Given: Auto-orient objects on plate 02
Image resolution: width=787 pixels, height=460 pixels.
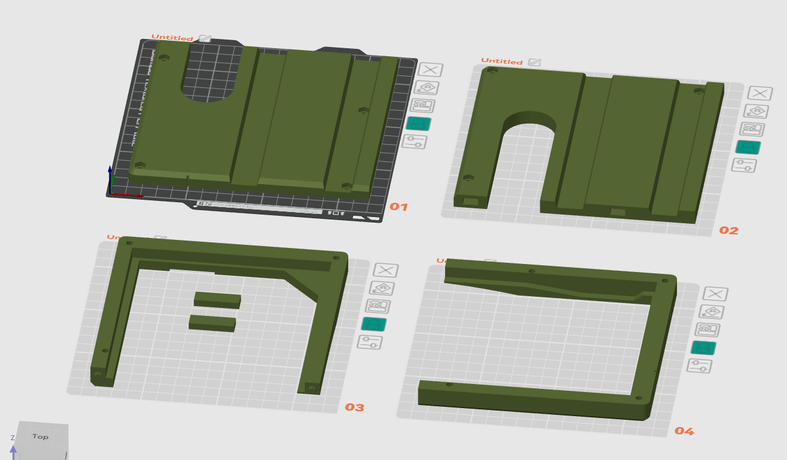Looking at the screenshot, I should [756, 111].
